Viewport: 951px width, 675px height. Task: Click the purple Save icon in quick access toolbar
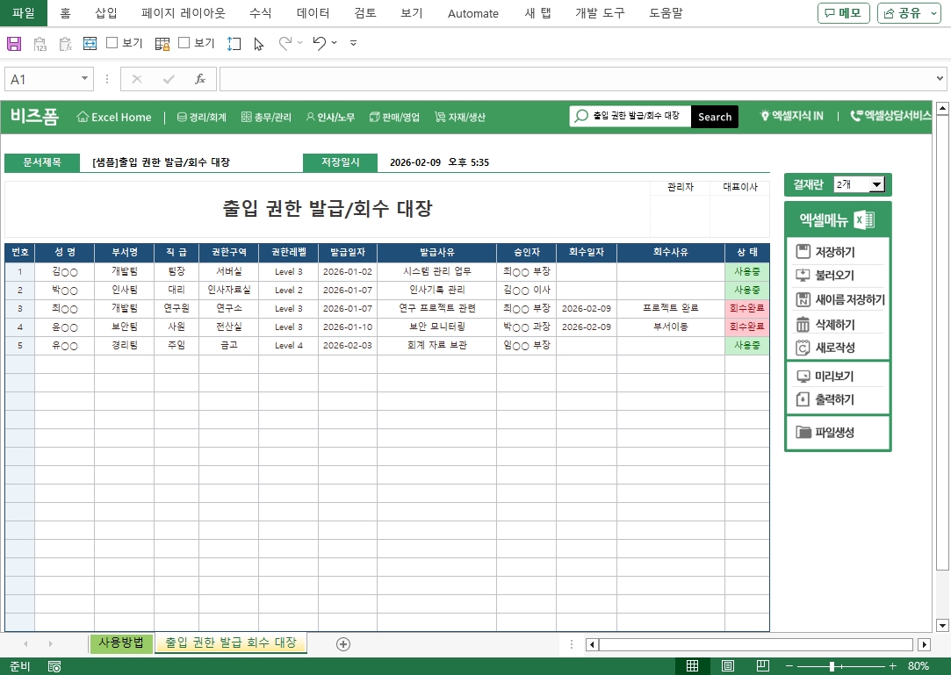pyautogui.click(x=14, y=43)
